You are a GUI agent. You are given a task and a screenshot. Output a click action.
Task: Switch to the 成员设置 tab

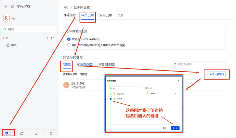click(88, 15)
